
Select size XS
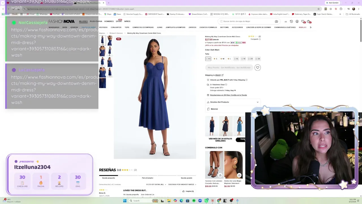208,59
